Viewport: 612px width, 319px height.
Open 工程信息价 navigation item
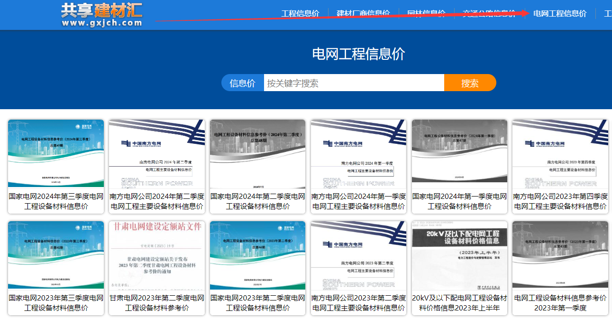[x=300, y=13]
